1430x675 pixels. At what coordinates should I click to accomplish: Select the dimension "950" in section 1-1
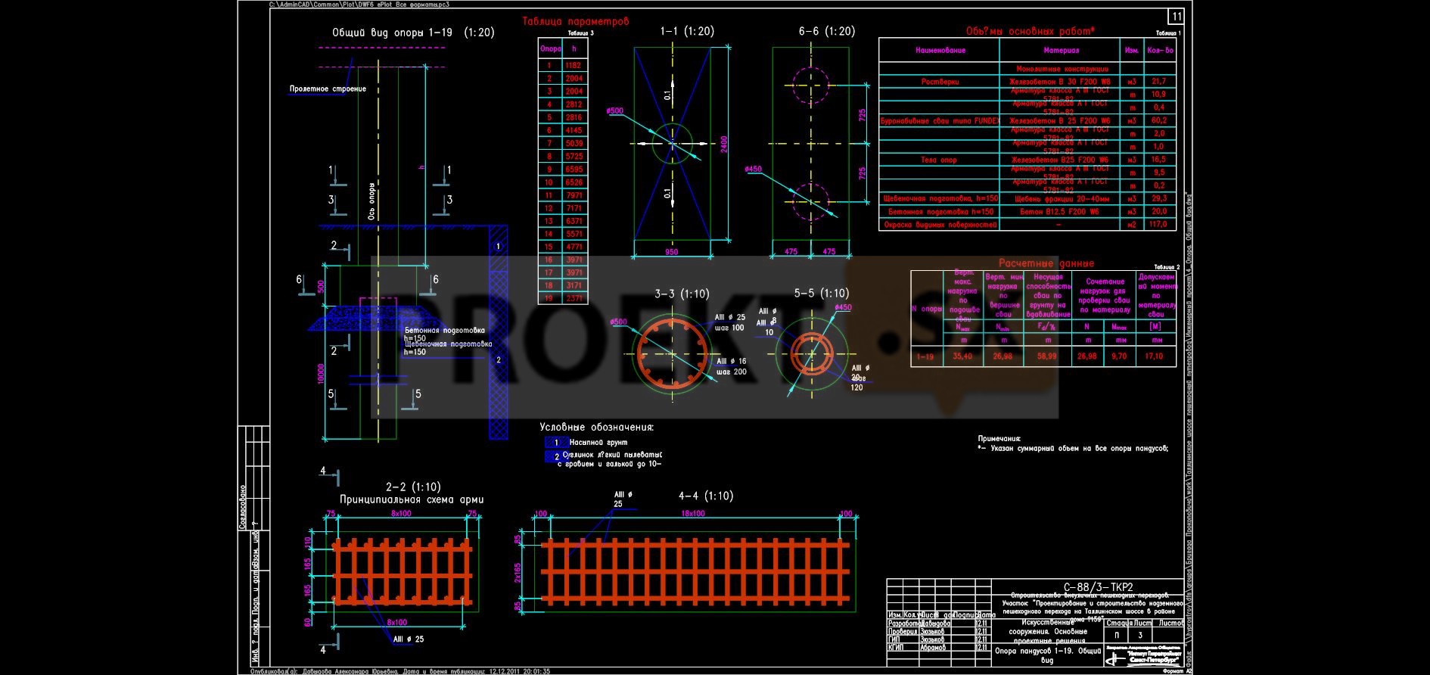tap(671, 252)
